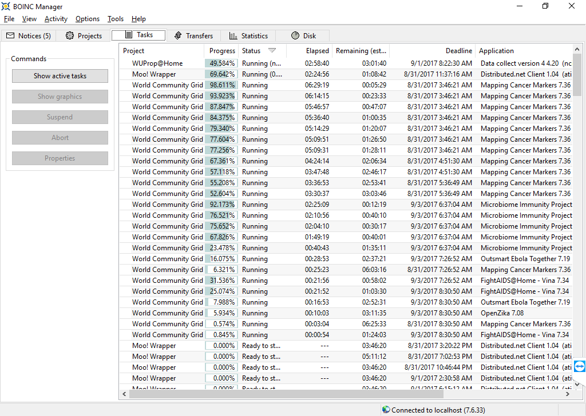Select Moo! Wrapper task due 9/1/2017 2:30:58 AM
The image size is (586, 416).
pyautogui.click(x=346, y=378)
